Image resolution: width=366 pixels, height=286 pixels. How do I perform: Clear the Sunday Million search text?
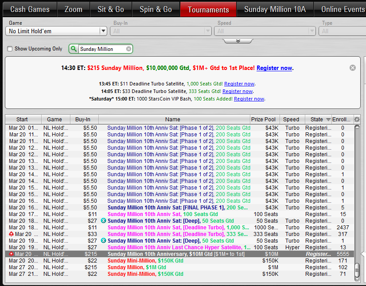[128, 49]
